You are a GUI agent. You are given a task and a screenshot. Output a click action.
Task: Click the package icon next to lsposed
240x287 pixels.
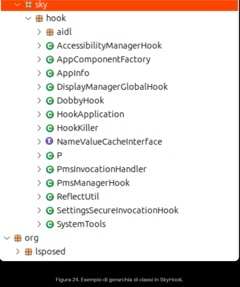[x=29, y=252]
